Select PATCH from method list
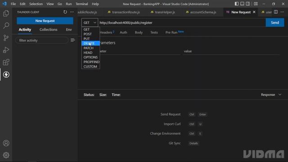This screenshot has width=288, height=162. point(90,48)
